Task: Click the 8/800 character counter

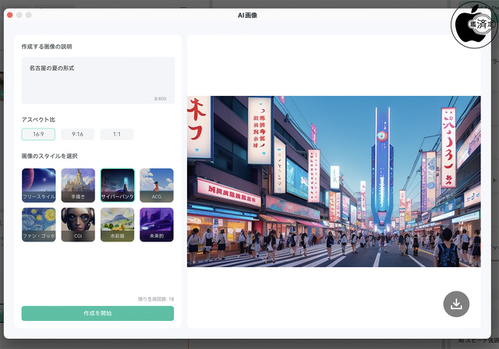Action: coord(160,99)
